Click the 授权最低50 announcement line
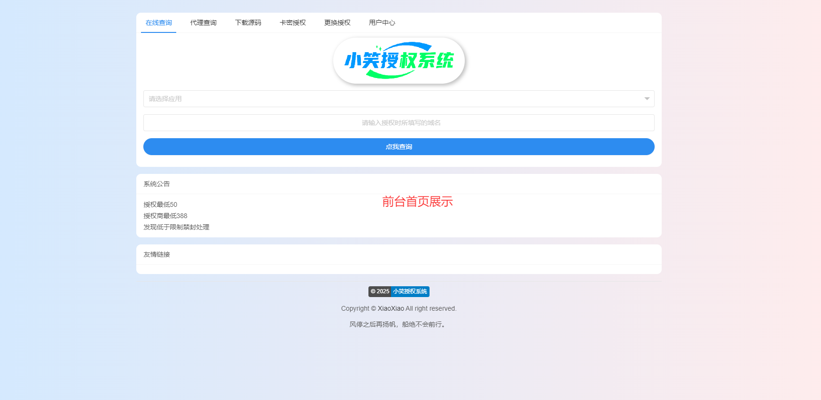The image size is (821, 400). pos(160,204)
